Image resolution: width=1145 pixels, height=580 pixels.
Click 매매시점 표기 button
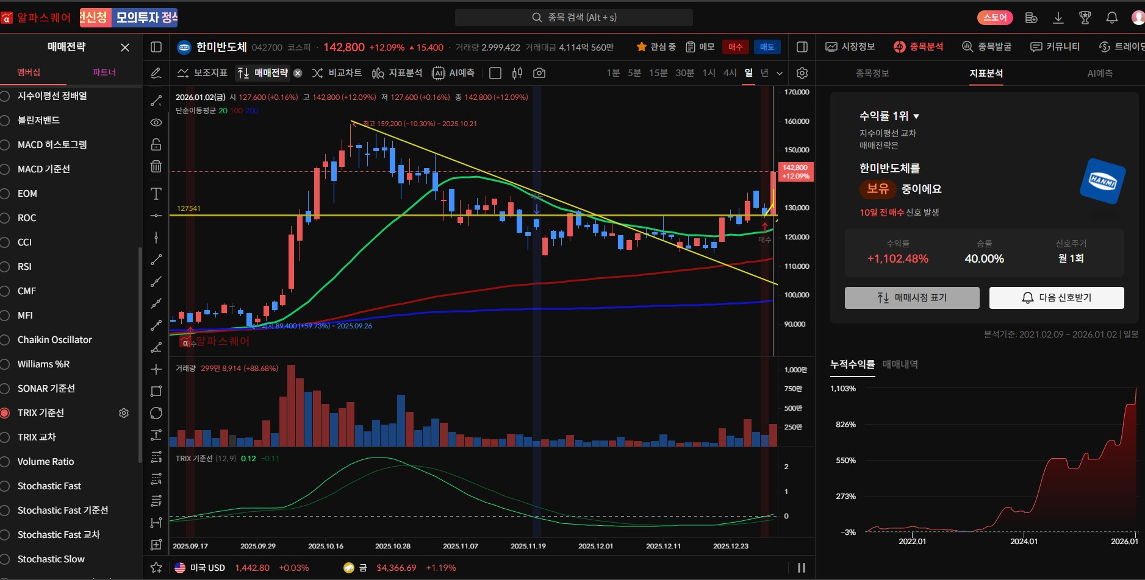pos(912,298)
